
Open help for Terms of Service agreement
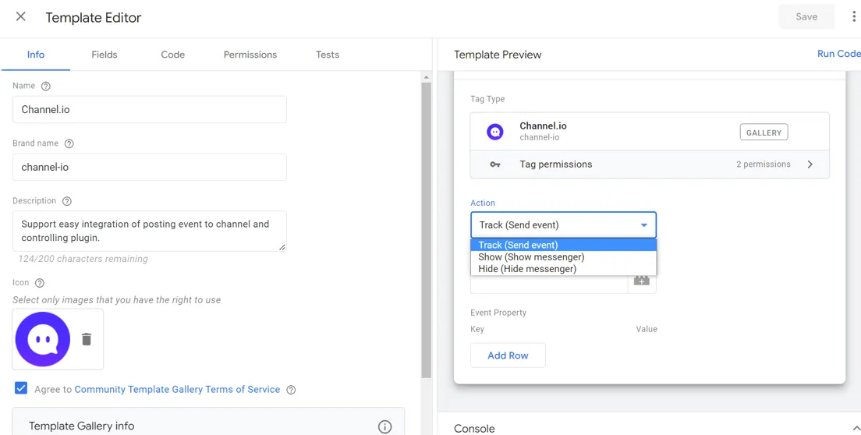click(x=291, y=390)
